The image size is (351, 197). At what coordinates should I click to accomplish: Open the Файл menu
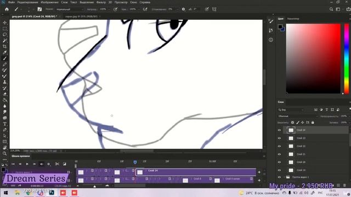tap(11, 2)
